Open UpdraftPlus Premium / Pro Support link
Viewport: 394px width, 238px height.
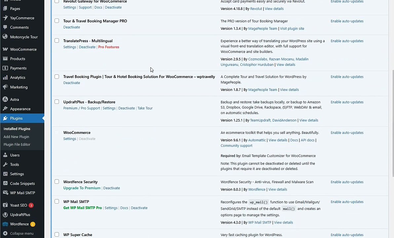[x=82, y=108]
